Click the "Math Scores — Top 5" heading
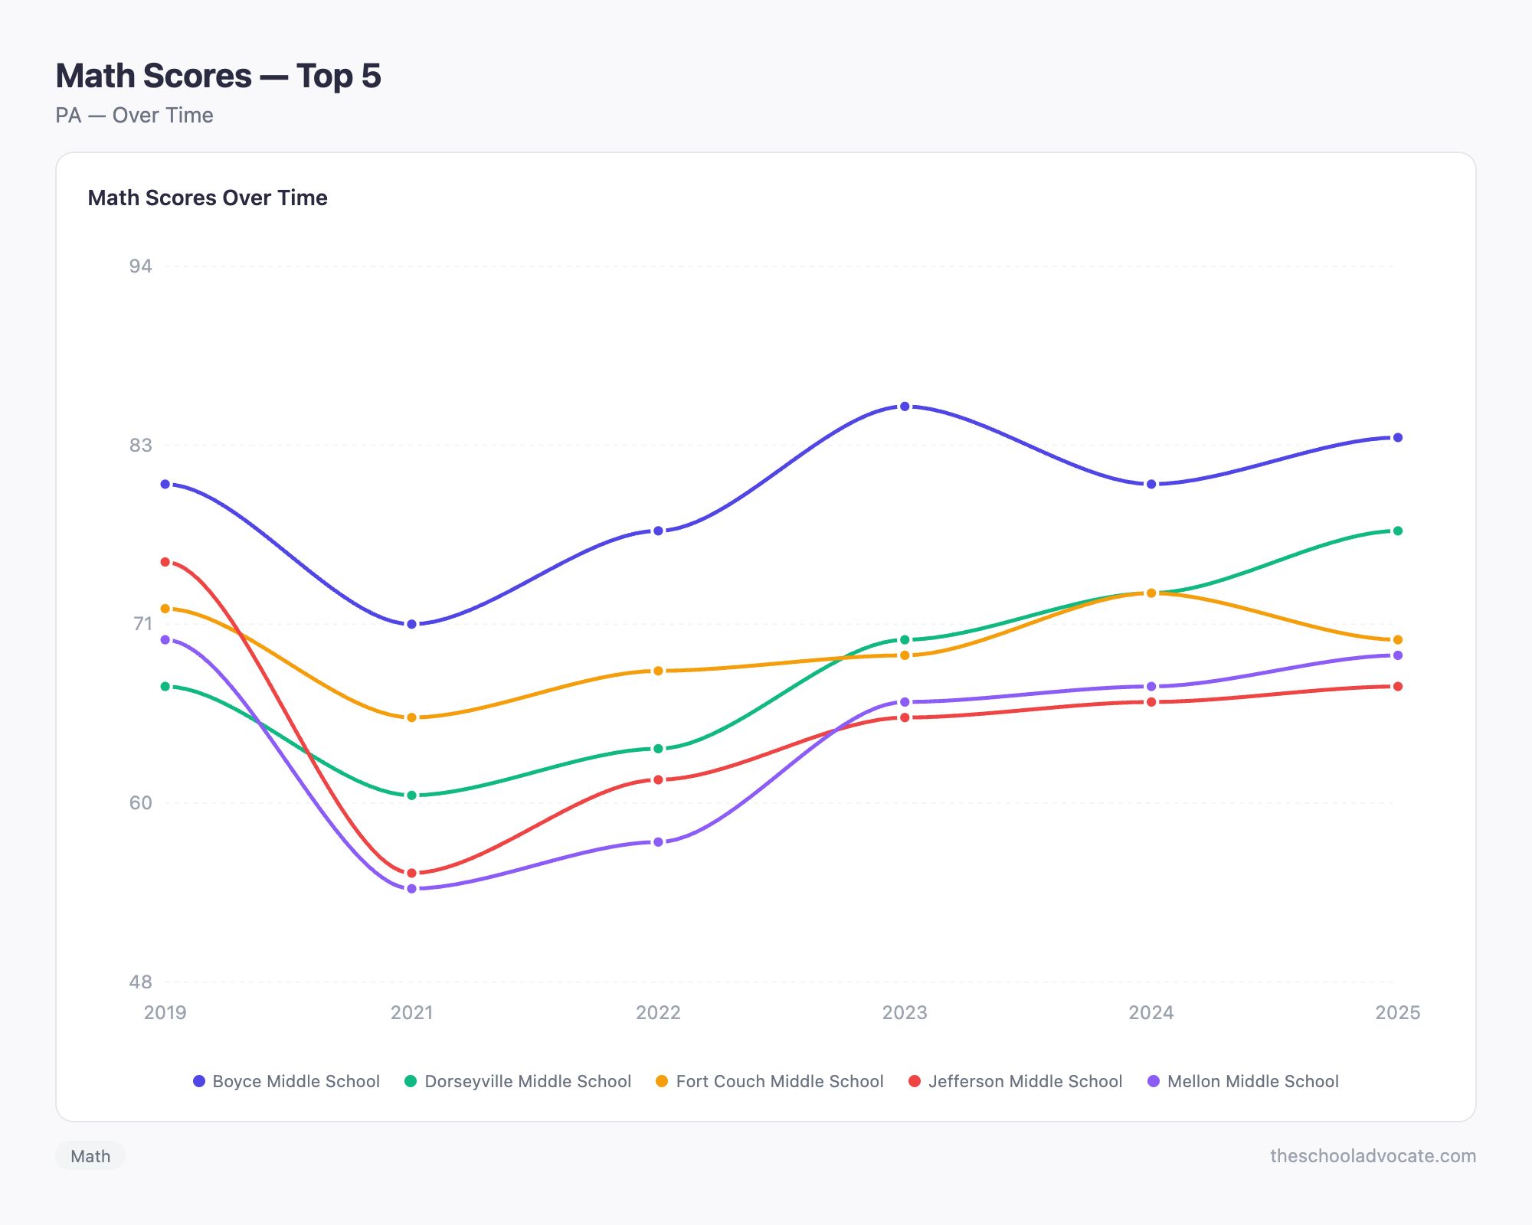Image resolution: width=1532 pixels, height=1225 pixels. click(218, 76)
